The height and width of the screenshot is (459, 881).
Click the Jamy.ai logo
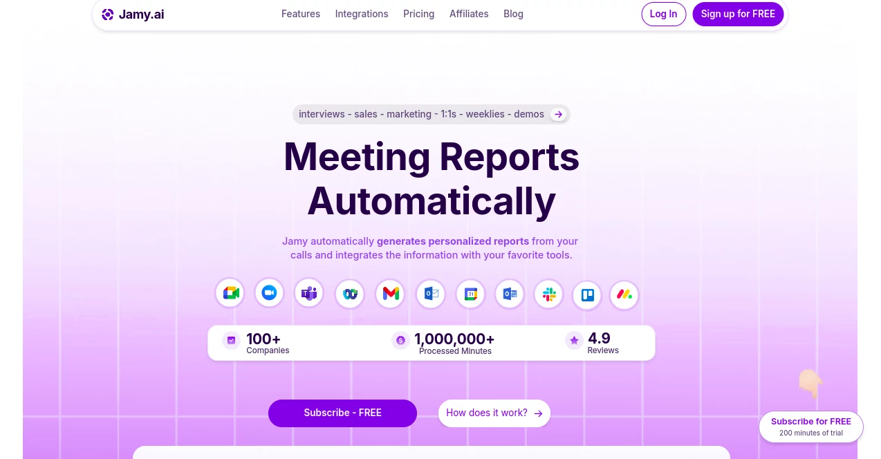point(133,15)
